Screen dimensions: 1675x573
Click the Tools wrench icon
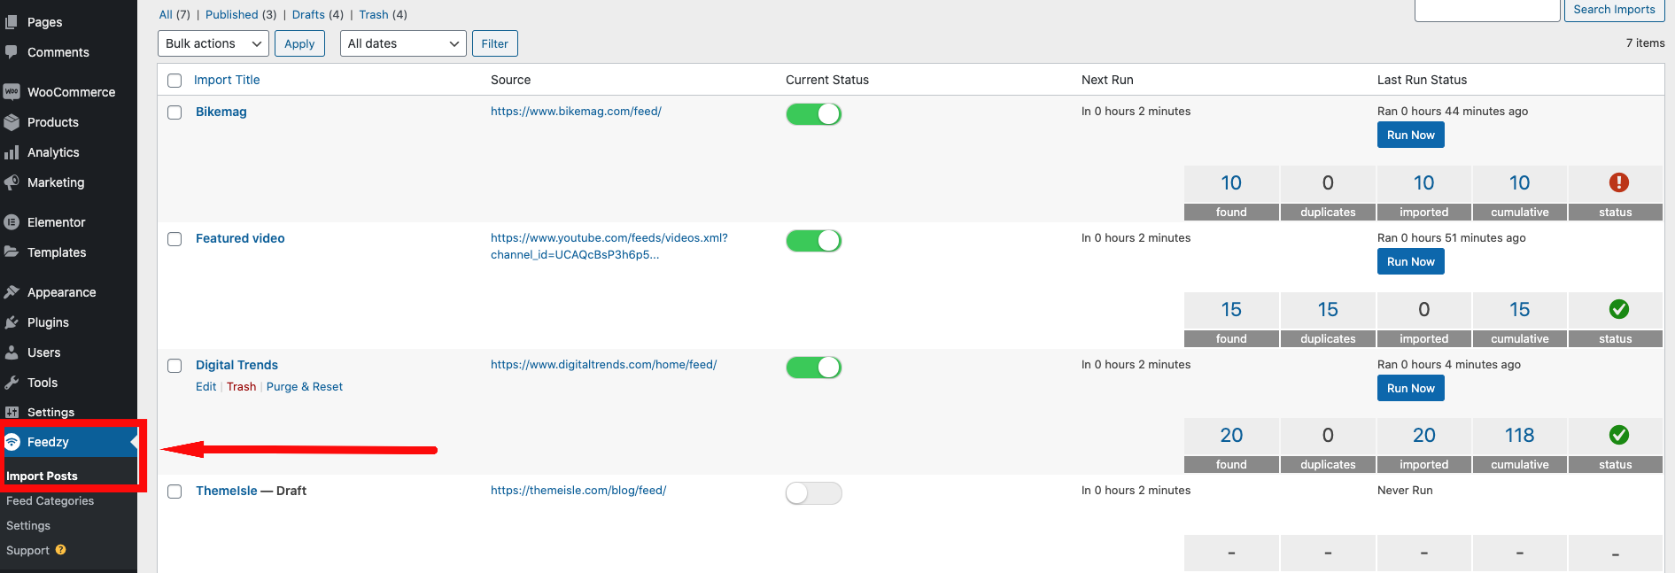click(12, 383)
